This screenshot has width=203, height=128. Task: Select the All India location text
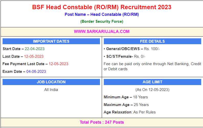click(x=51, y=90)
